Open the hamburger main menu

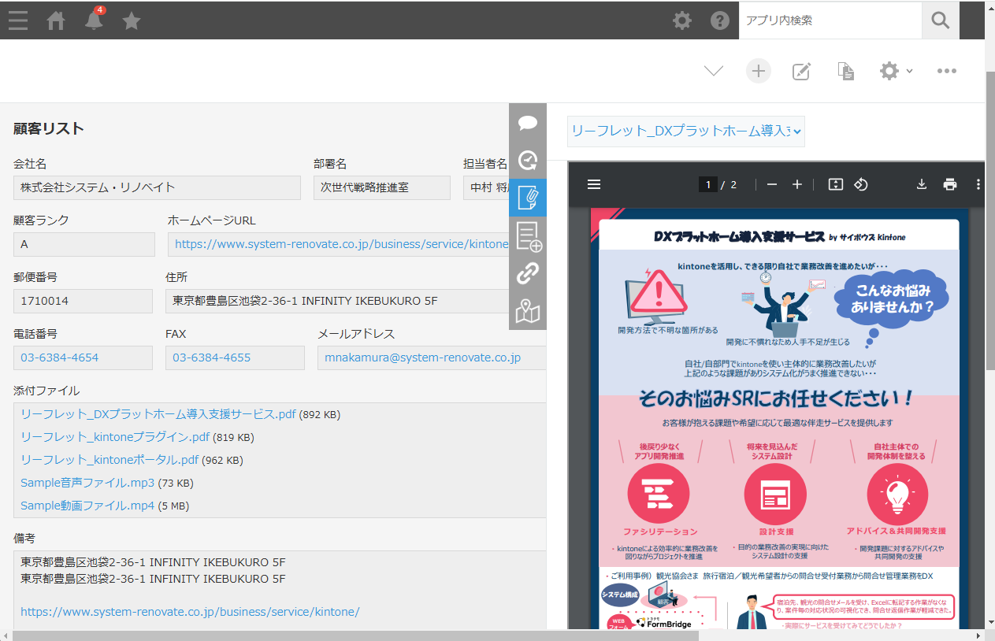17,20
